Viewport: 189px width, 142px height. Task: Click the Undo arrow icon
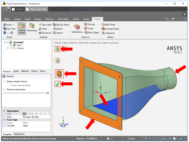166,19
